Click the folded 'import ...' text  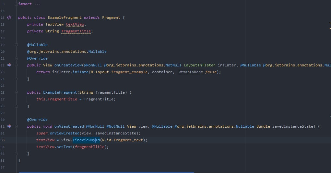coord(30,4)
